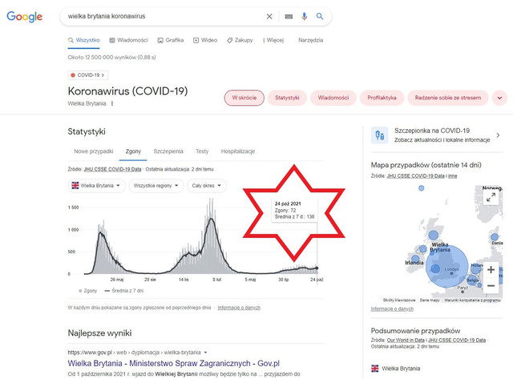Switch to the Wiadomości search tab
Image resolution: width=513 pixels, height=379 pixels.
(x=128, y=40)
